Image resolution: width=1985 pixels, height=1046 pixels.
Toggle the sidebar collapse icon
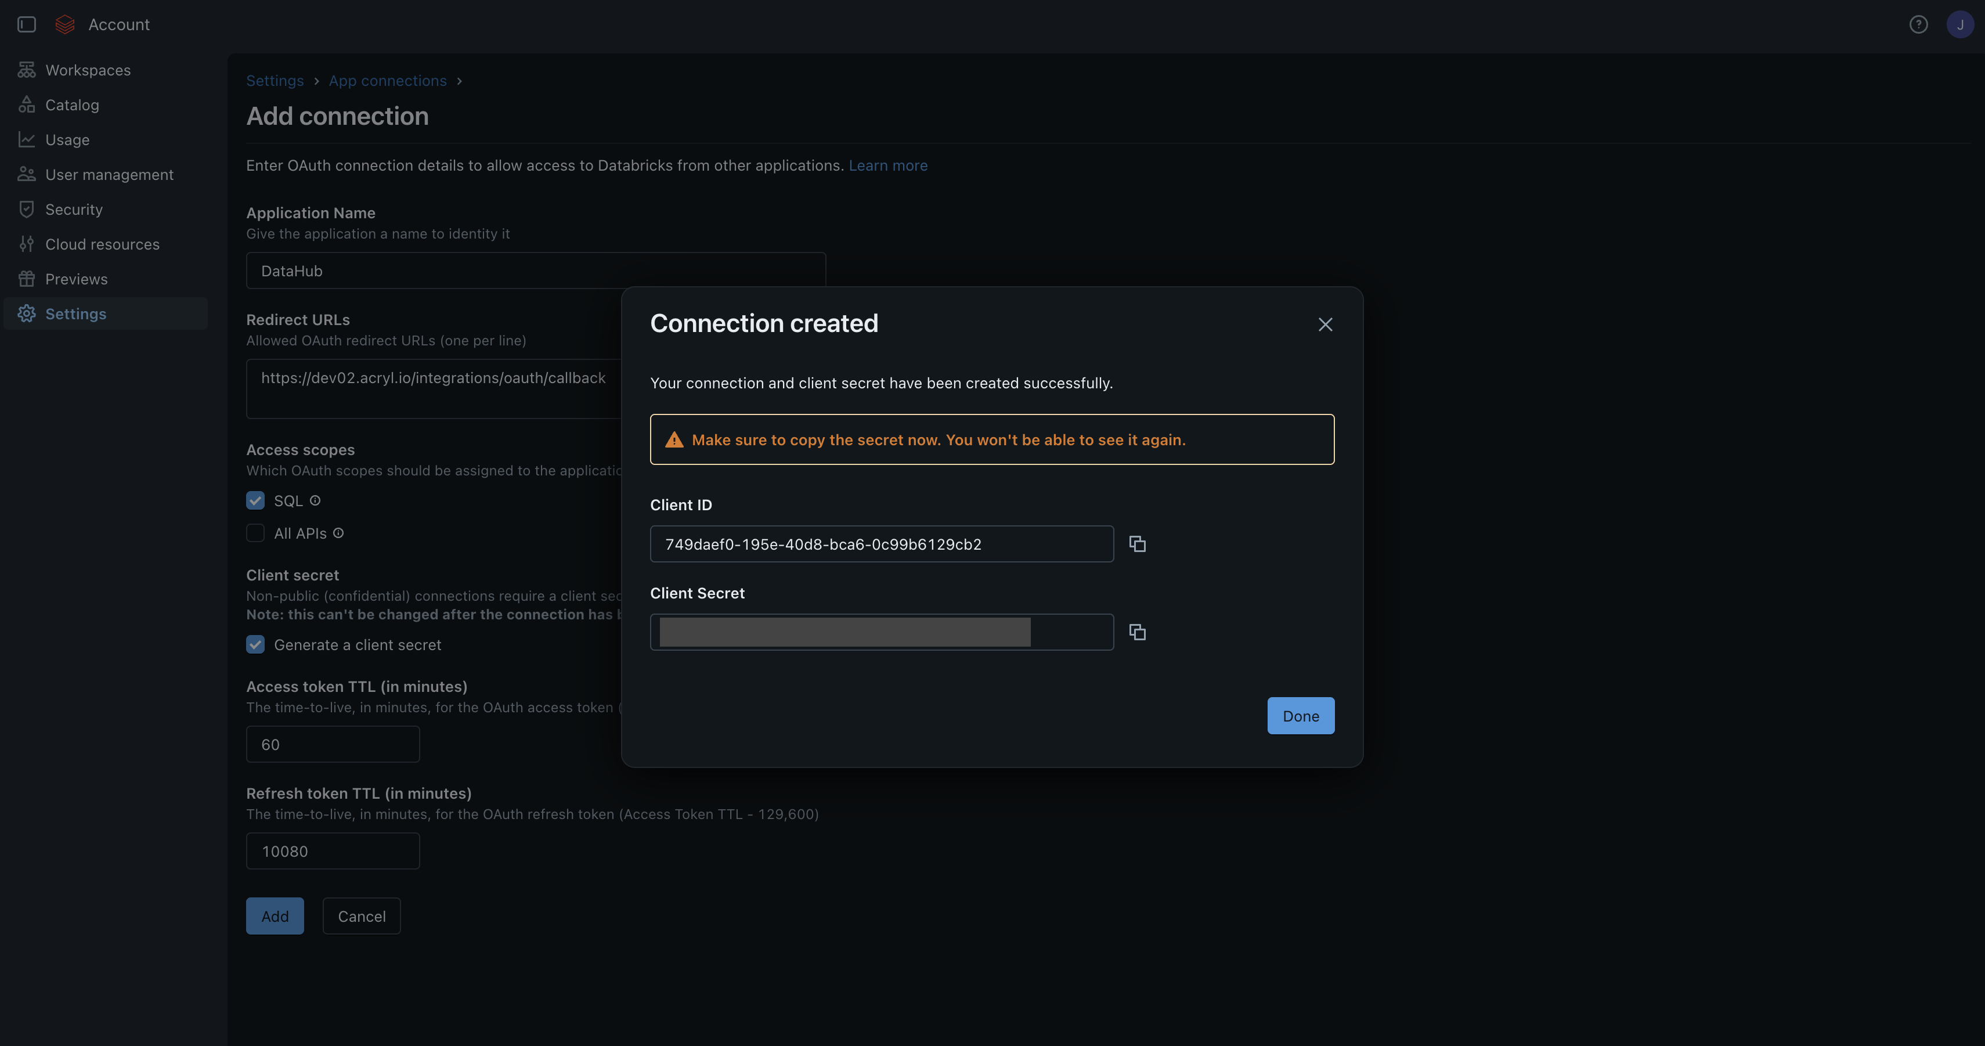pos(27,24)
